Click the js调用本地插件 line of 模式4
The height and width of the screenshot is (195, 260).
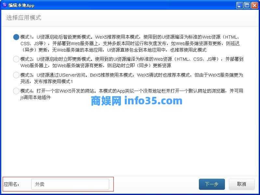pyautogui.click(x=35, y=97)
